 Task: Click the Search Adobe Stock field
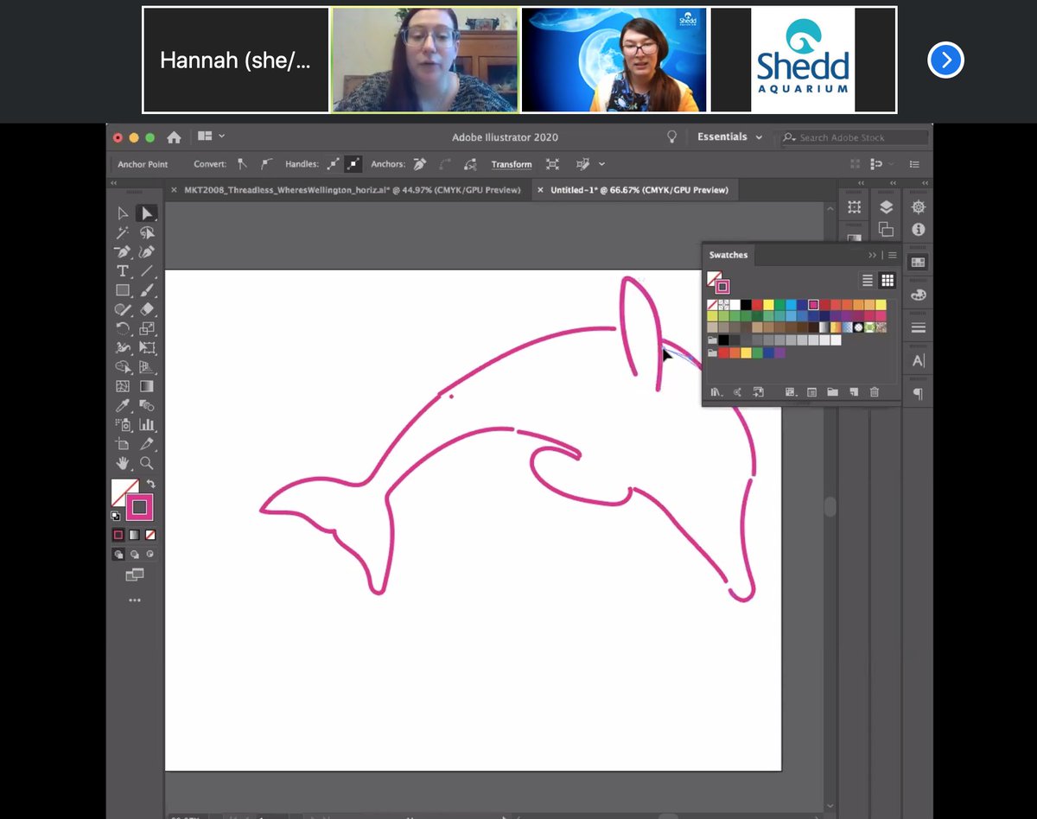854,137
